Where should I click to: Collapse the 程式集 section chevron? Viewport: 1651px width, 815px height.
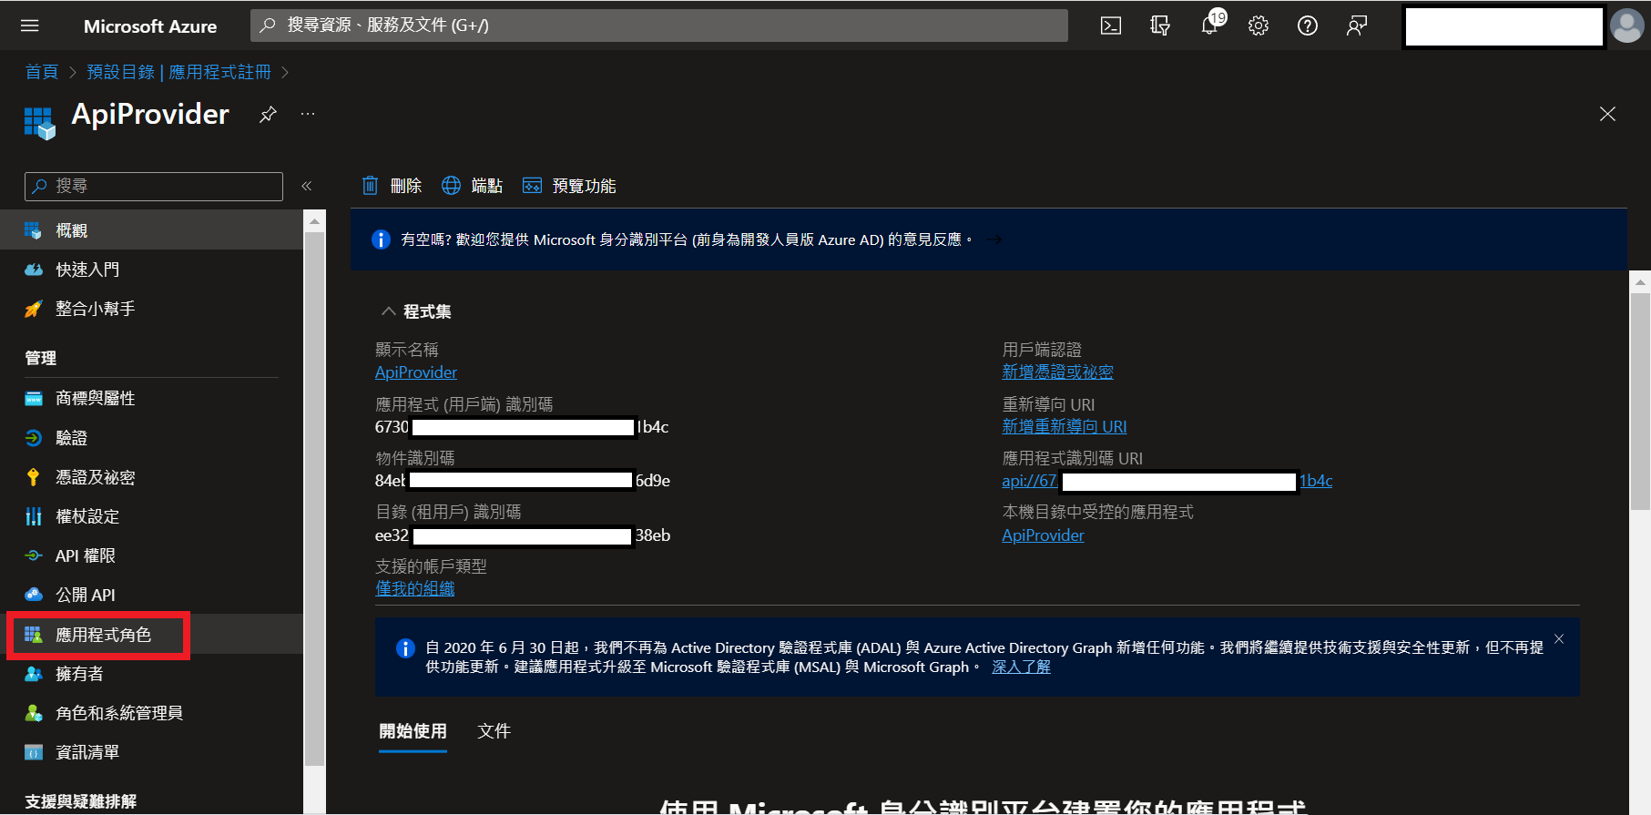pyautogui.click(x=389, y=311)
